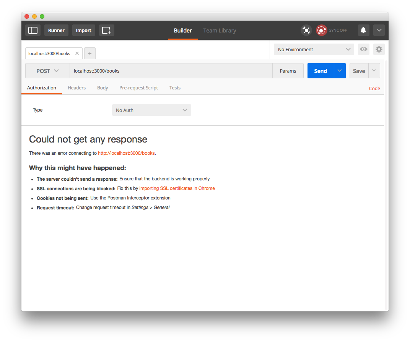Add a new request tab with plus
410x342 pixels.
click(x=90, y=53)
